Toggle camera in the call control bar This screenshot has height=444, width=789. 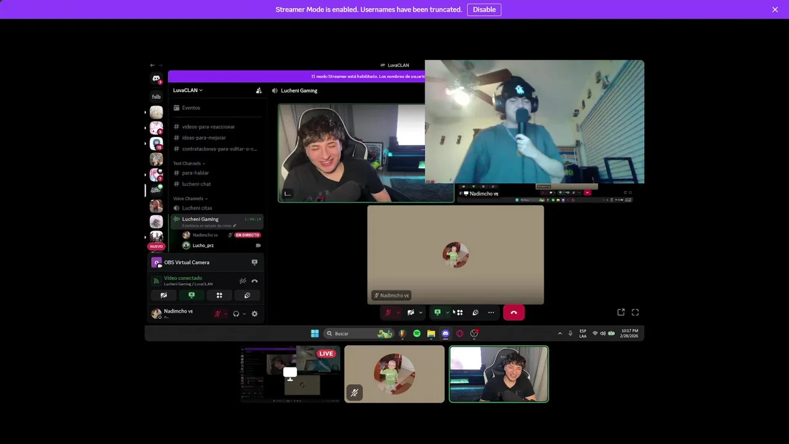pyautogui.click(x=411, y=313)
